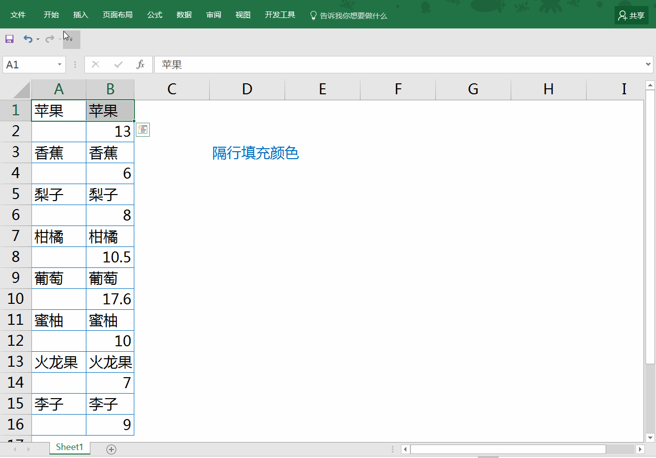The image size is (656, 458).
Task: Click cell B5 containing 梨子
Action: click(110, 194)
